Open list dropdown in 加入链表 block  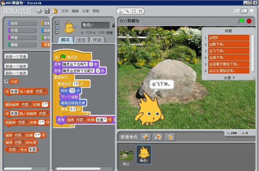point(41,91)
